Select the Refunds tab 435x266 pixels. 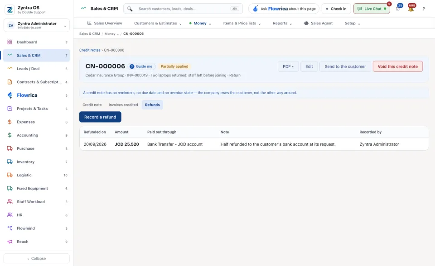152,105
